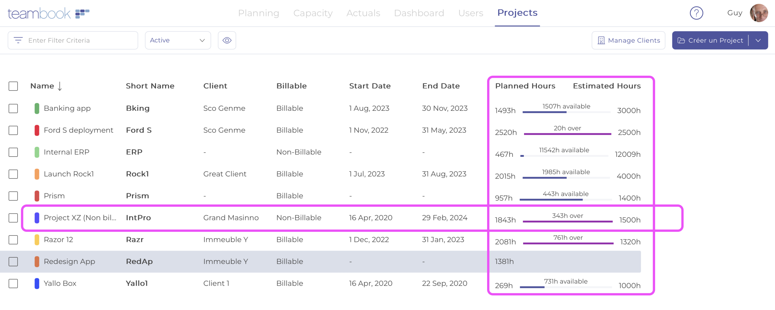Click the Project XZ progress bar
The width and height of the screenshot is (775, 310).
568,220
